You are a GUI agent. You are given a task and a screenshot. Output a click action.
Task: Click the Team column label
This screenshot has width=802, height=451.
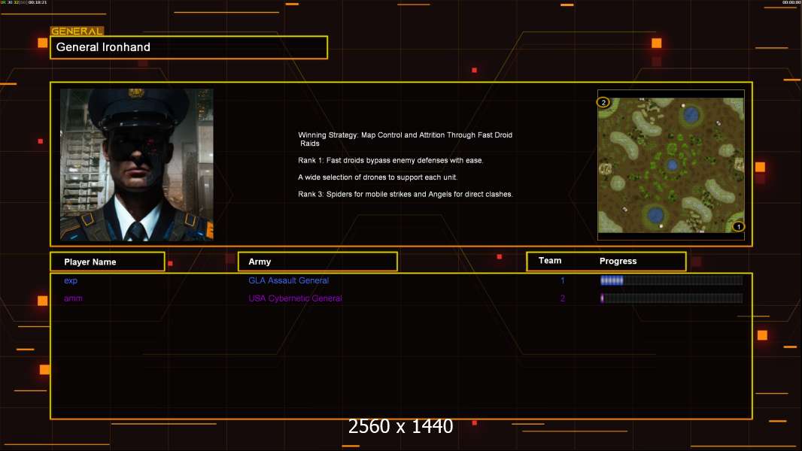coord(550,261)
